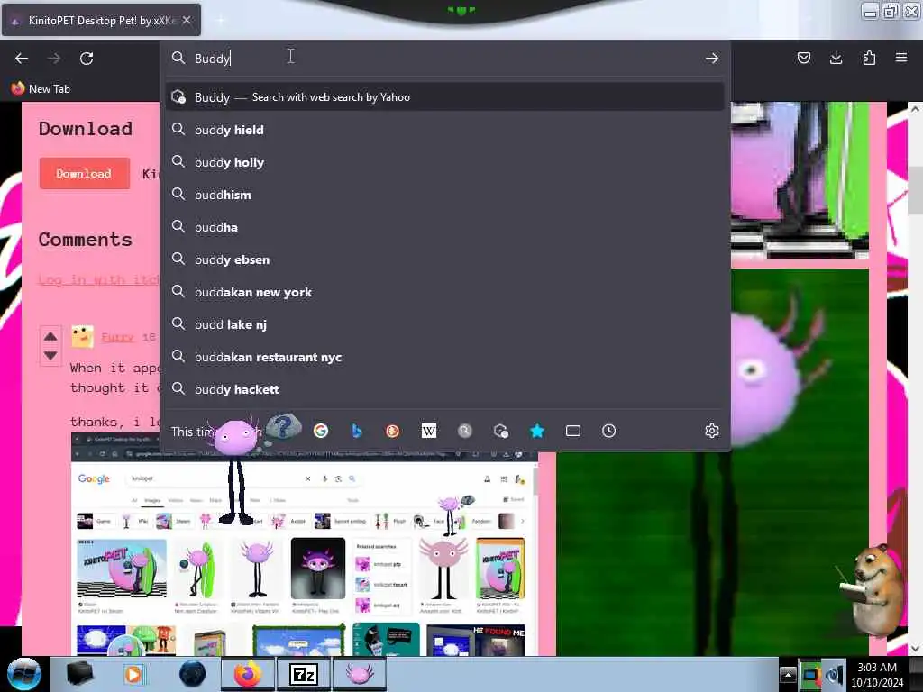Open a new tab with plus button
923x692 pixels.
pyautogui.click(x=220, y=21)
